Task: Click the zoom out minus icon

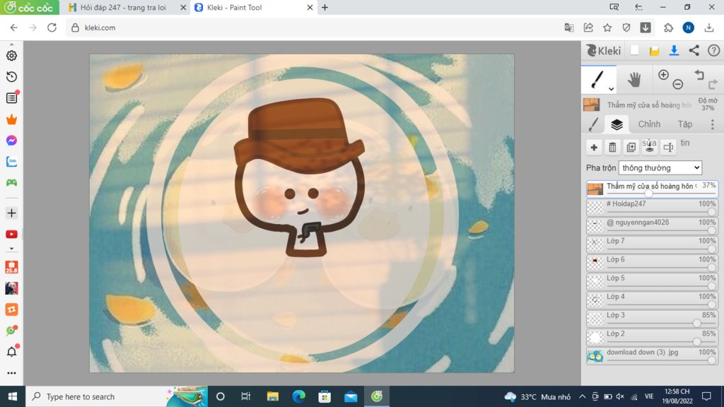Action: tap(677, 85)
